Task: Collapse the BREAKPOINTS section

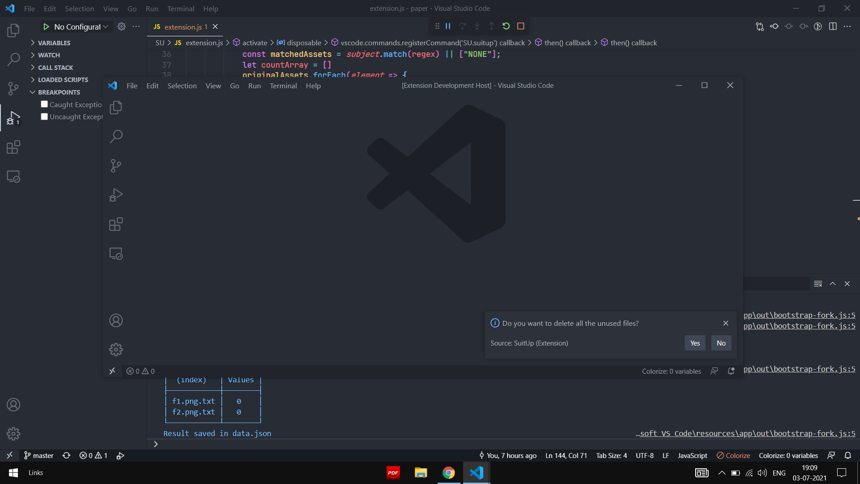Action: [59, 92]
